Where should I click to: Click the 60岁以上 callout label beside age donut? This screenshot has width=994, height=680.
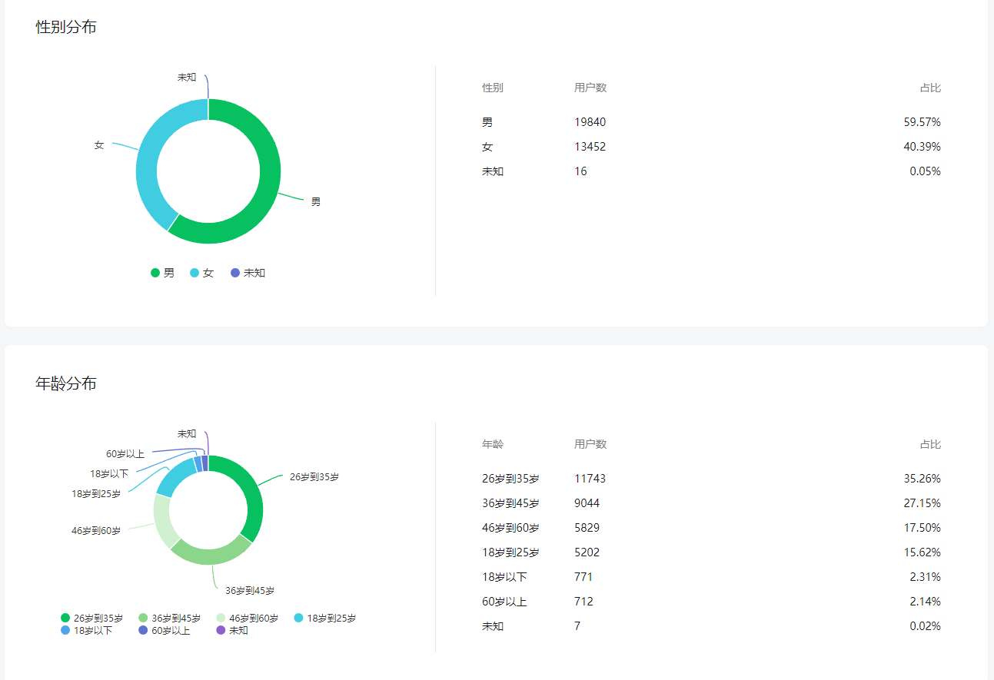[125, 454]
